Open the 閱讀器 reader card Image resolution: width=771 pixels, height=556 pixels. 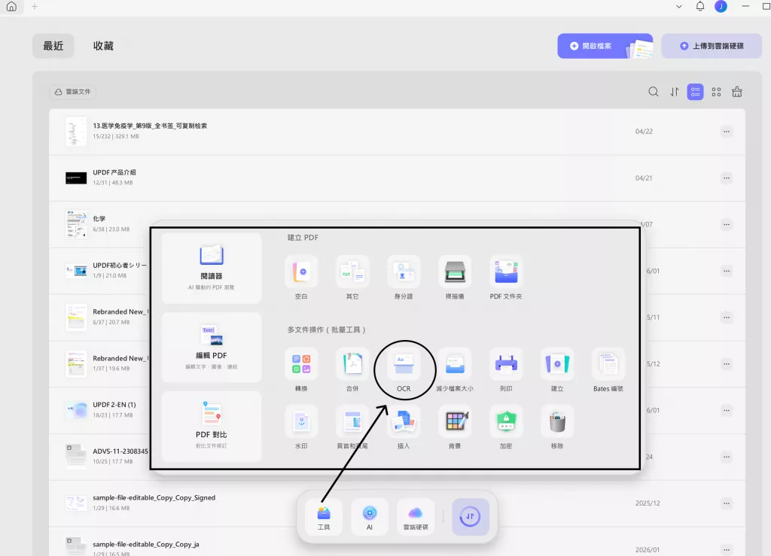(x=212, y=268)
